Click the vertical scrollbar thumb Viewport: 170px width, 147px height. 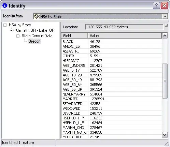[x=165, y=81]
